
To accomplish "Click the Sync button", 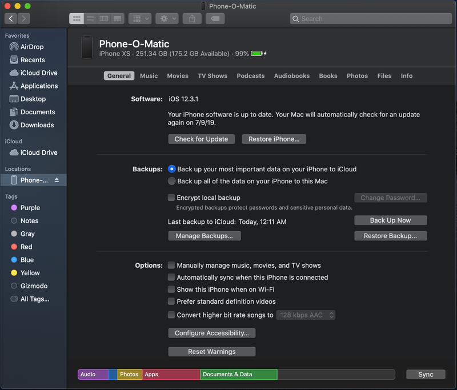I will click(x=426, y=374).
